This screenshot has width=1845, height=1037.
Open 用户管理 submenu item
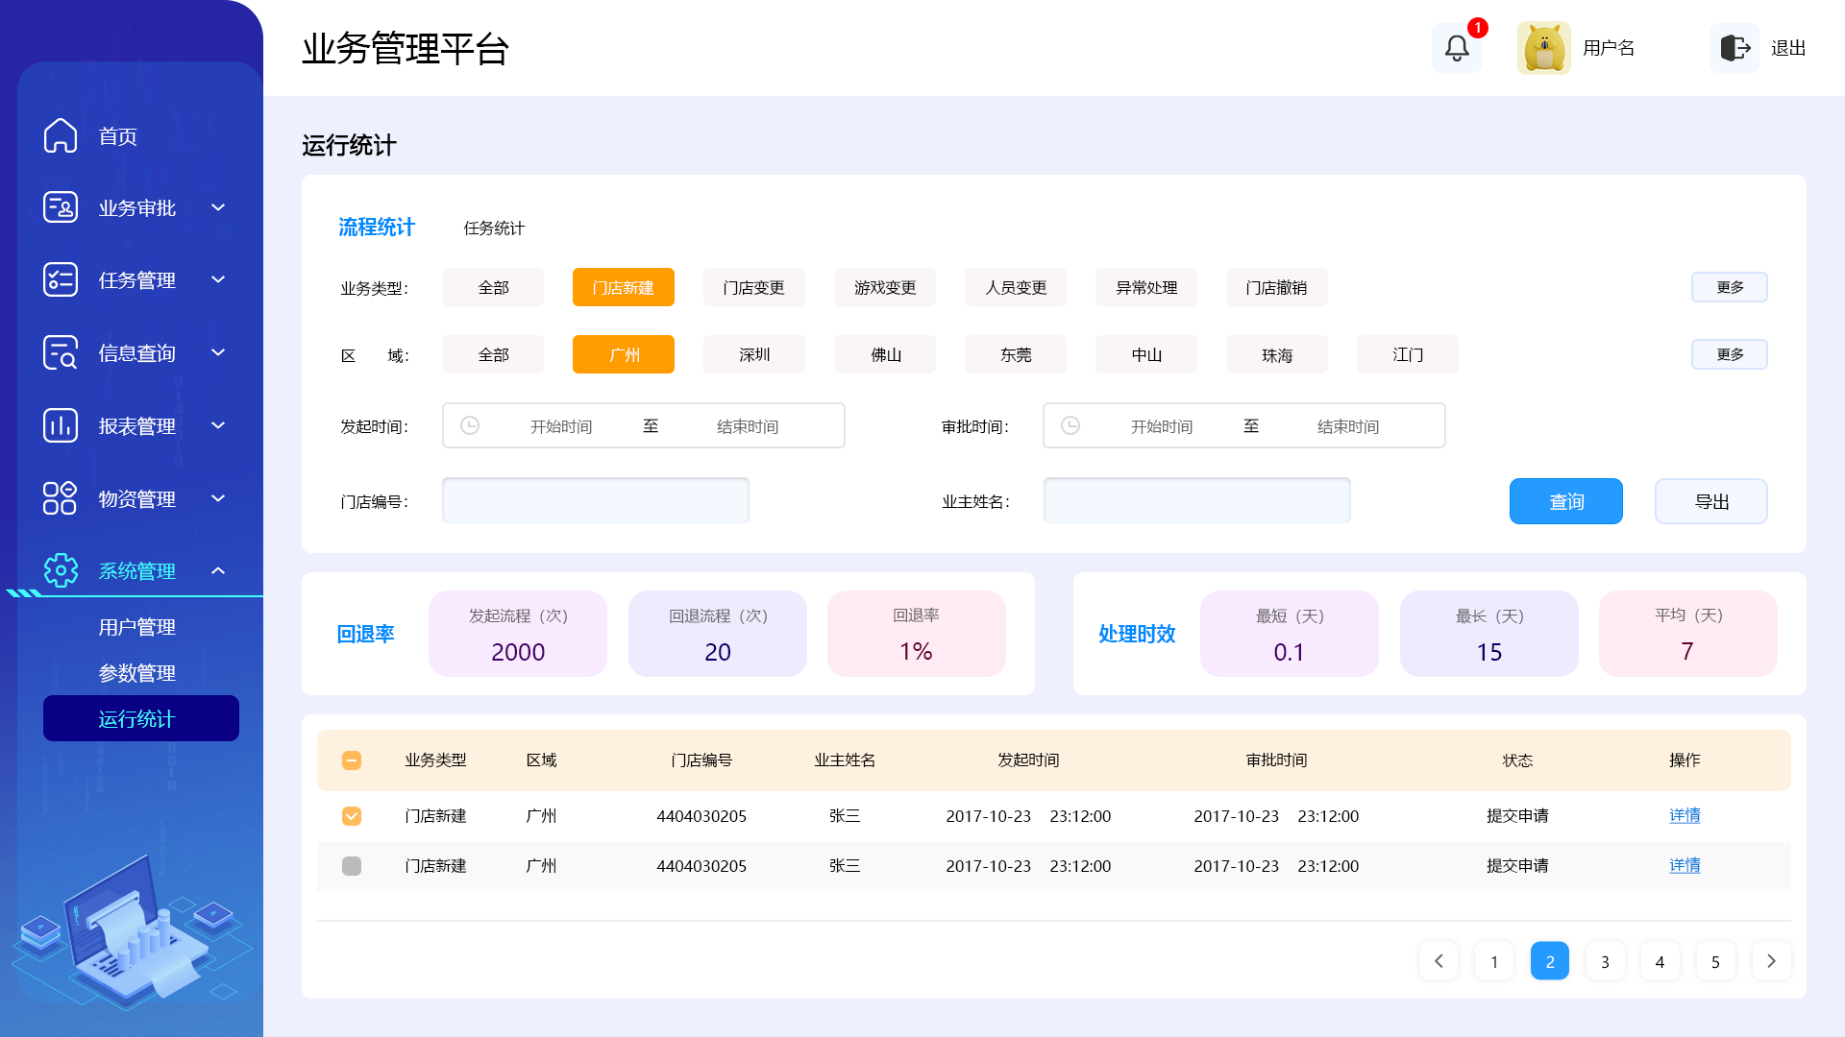136,627
